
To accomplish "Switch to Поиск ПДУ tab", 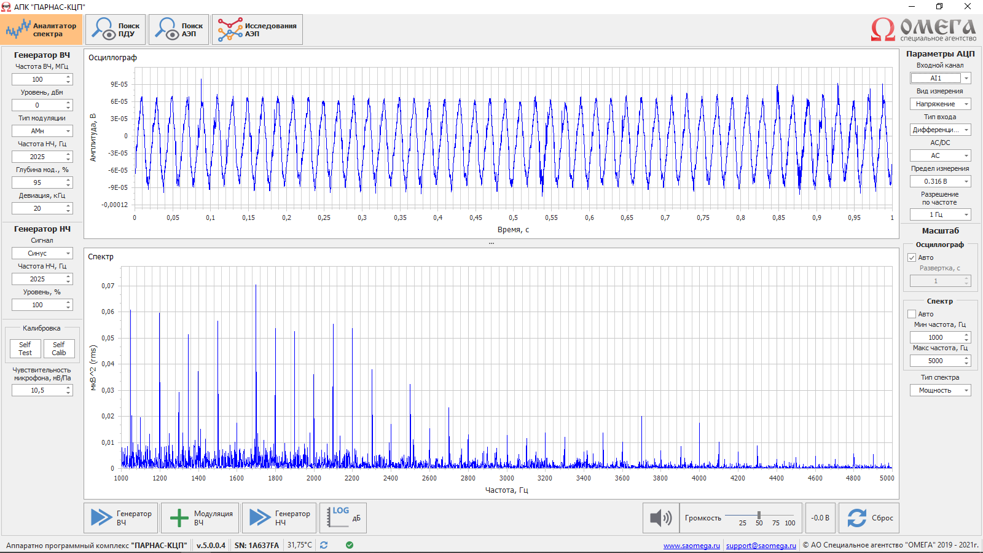I will pos(116,29).
